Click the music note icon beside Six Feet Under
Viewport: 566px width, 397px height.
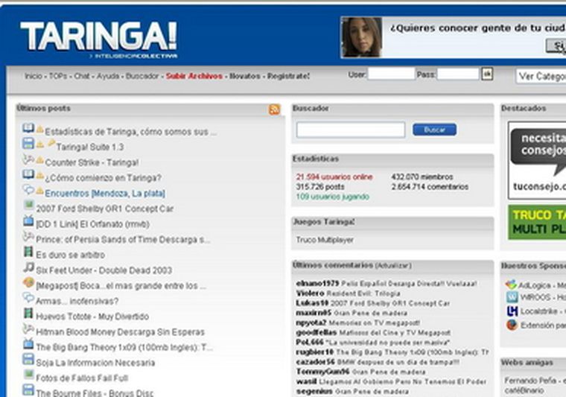pyautogui.click(x=28, y=267)
